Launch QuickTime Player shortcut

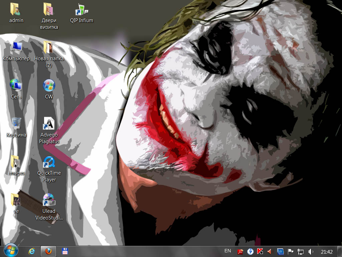click(49, 169)
